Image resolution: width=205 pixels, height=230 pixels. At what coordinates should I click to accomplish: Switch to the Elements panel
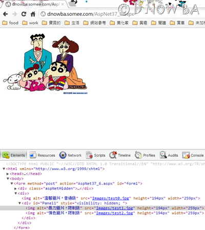(14, 155)
